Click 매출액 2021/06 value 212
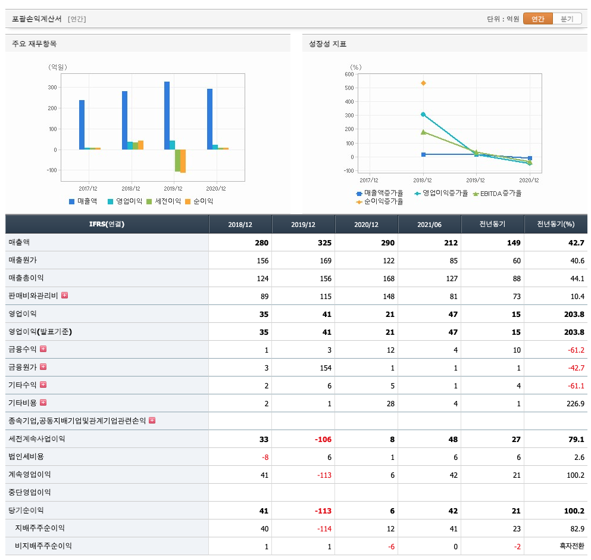 click(x=451, y=242)
